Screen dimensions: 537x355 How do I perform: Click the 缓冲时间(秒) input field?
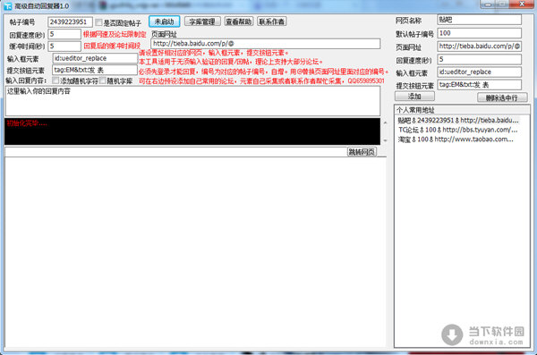64,46
